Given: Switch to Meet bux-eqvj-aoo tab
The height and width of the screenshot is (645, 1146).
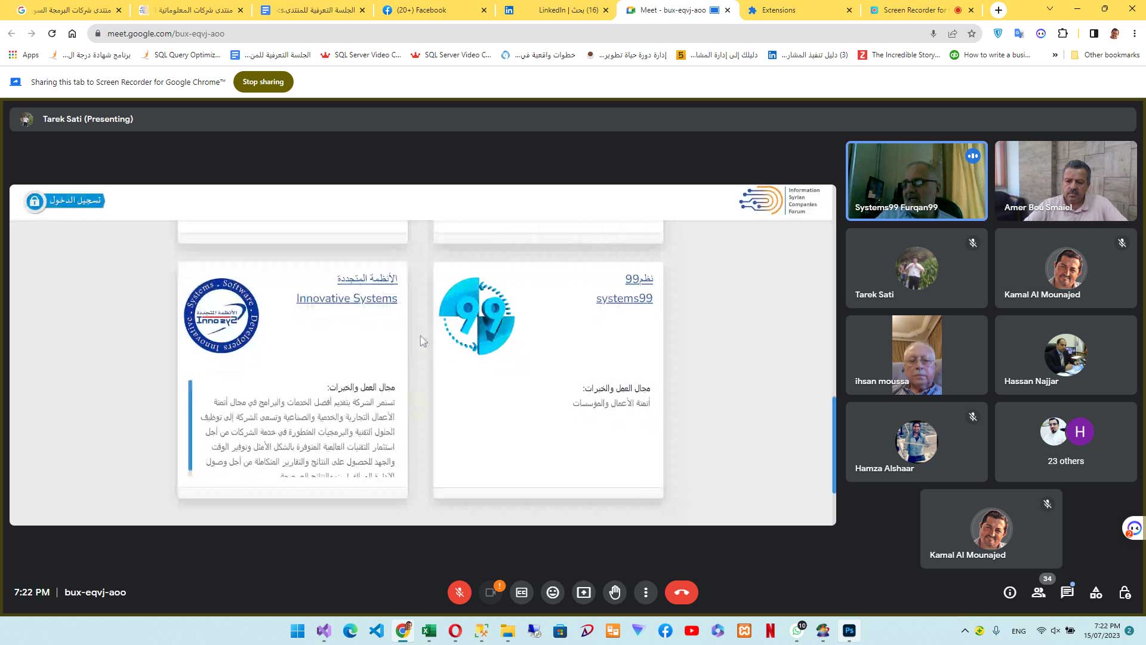Looking at the screenshot, I should click(x=677, y=10).
